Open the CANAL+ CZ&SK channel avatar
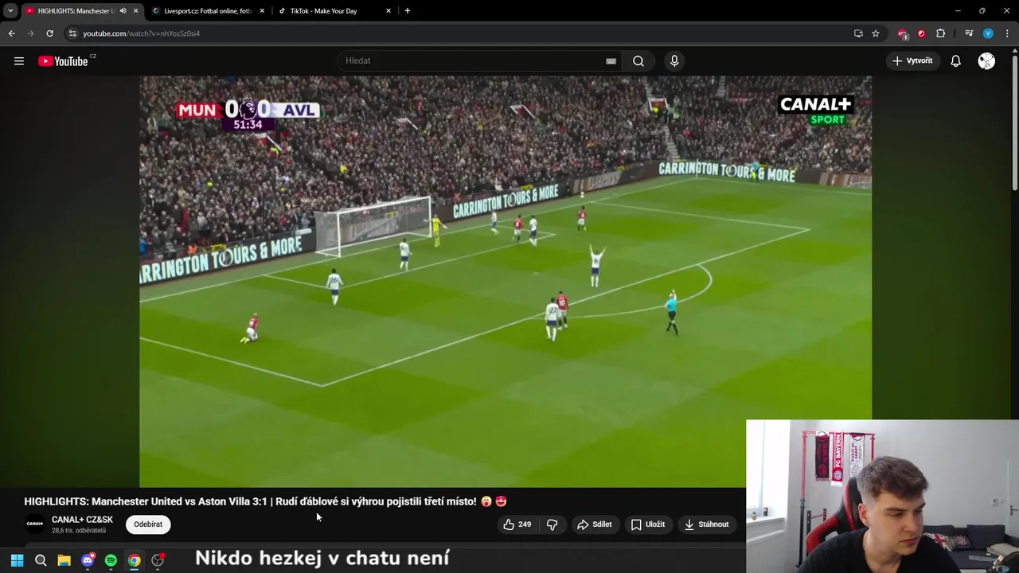 pyautogui.click(x=35, y=524)
